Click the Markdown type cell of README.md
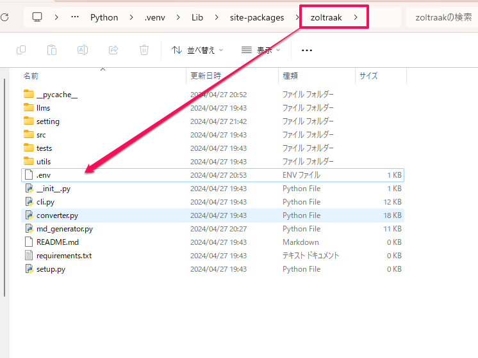 click(x=301, y=242)
